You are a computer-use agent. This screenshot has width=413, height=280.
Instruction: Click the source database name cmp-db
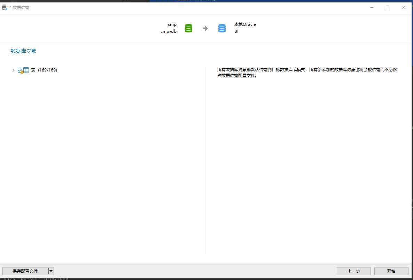169,31
